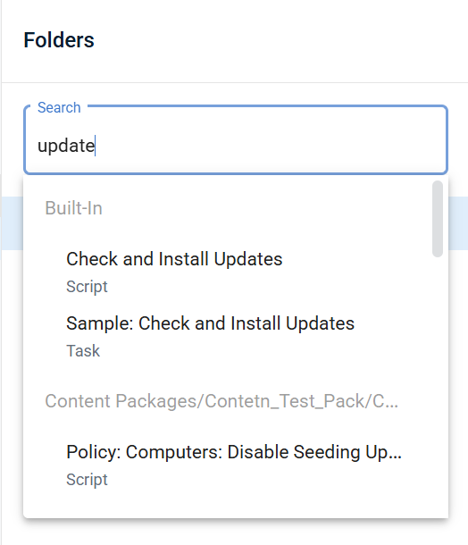Click the dropdown list scrollbar thumb
This screenshot has height=545, width=468.
coord(438,219)
